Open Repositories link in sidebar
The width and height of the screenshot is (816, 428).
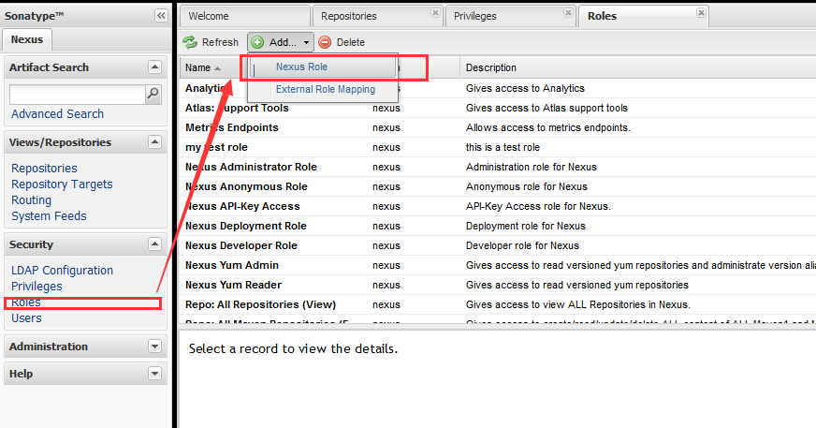coord(44,169)
